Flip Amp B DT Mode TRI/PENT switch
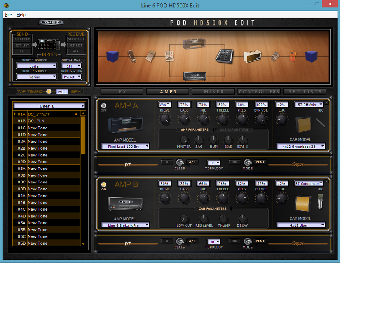The width and height of the screenshot is (370, 311). pyautogui.click(x=248, y=241)
